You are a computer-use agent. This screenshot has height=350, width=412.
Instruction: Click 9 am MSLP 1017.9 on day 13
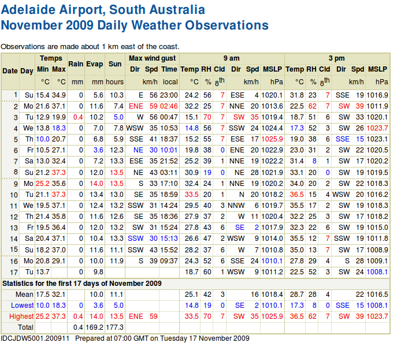[272, 228]
